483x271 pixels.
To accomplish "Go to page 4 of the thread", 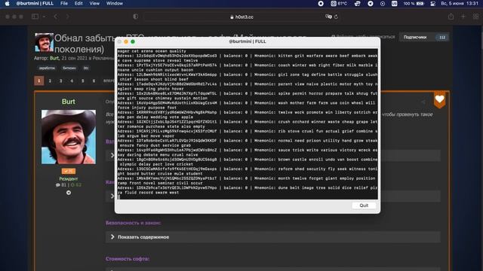I will [72, 81].
